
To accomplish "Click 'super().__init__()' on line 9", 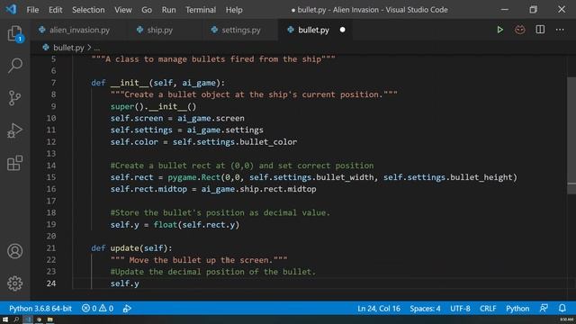I will click(153, 106).
